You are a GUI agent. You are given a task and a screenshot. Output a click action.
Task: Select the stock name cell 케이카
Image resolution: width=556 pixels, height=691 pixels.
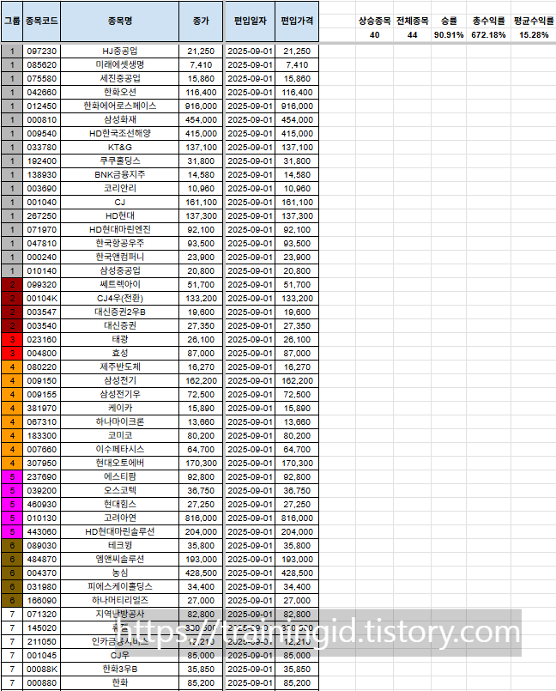tap(120, 408)
